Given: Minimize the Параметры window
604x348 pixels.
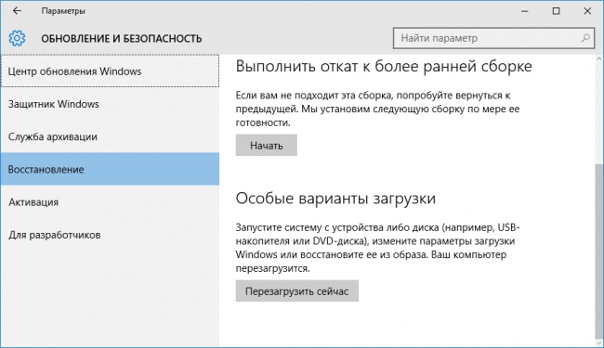Looking at the screenshot, I should tap(525, 11).
